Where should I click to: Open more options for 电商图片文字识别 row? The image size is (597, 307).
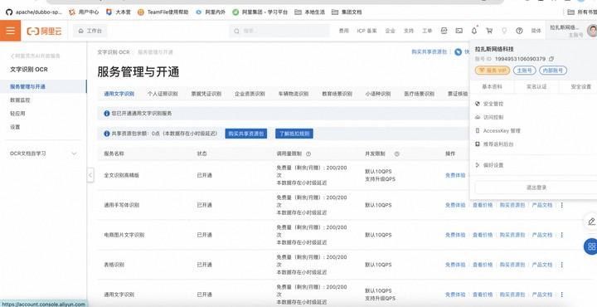pyautogui.click(x=562, y=235)
